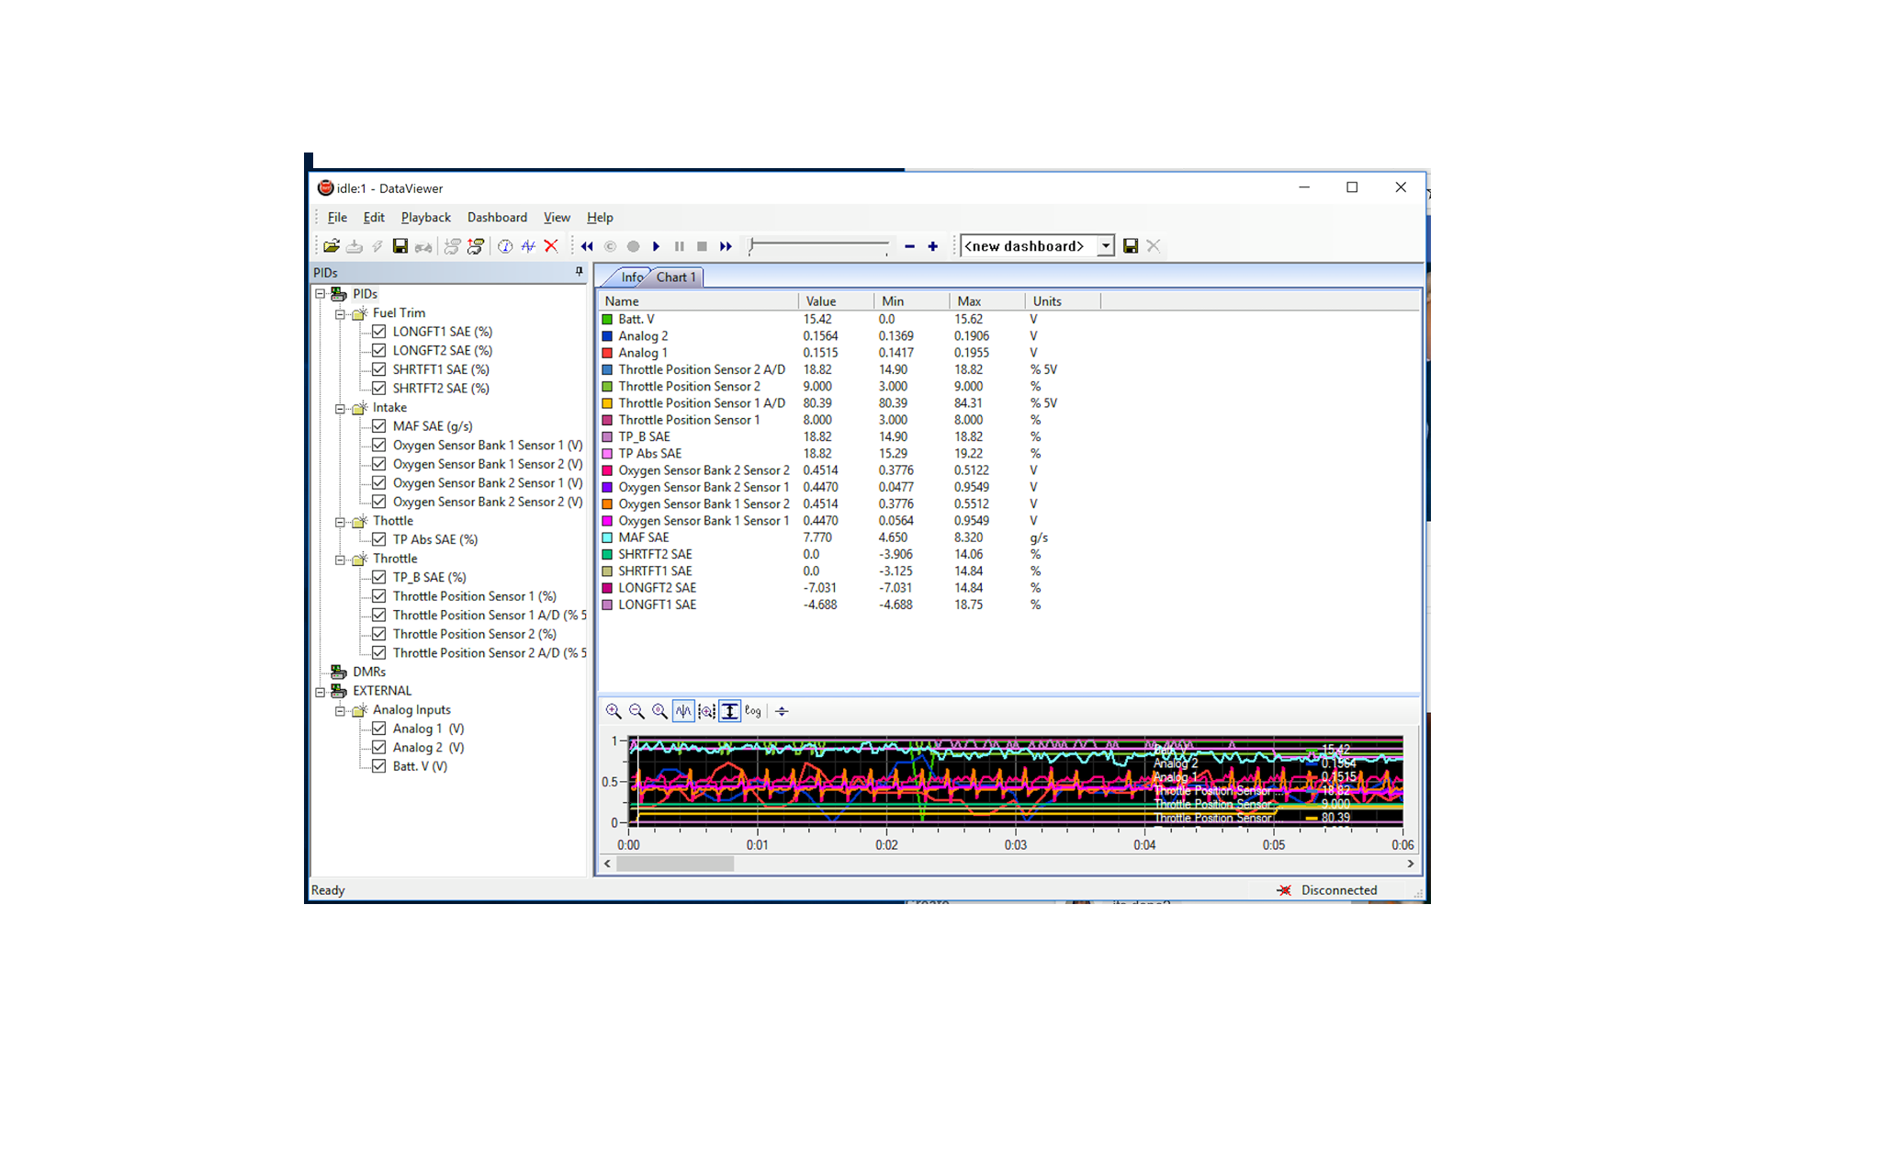
Task: Switch to the Info tab
Action: click(x=632, y=277)
